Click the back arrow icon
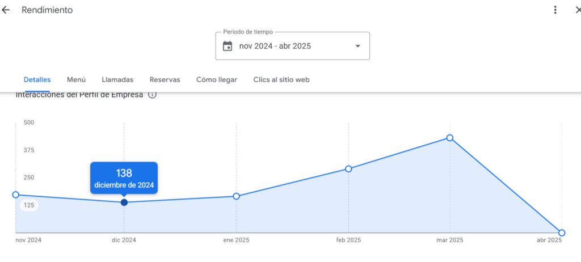 [6, 10]
